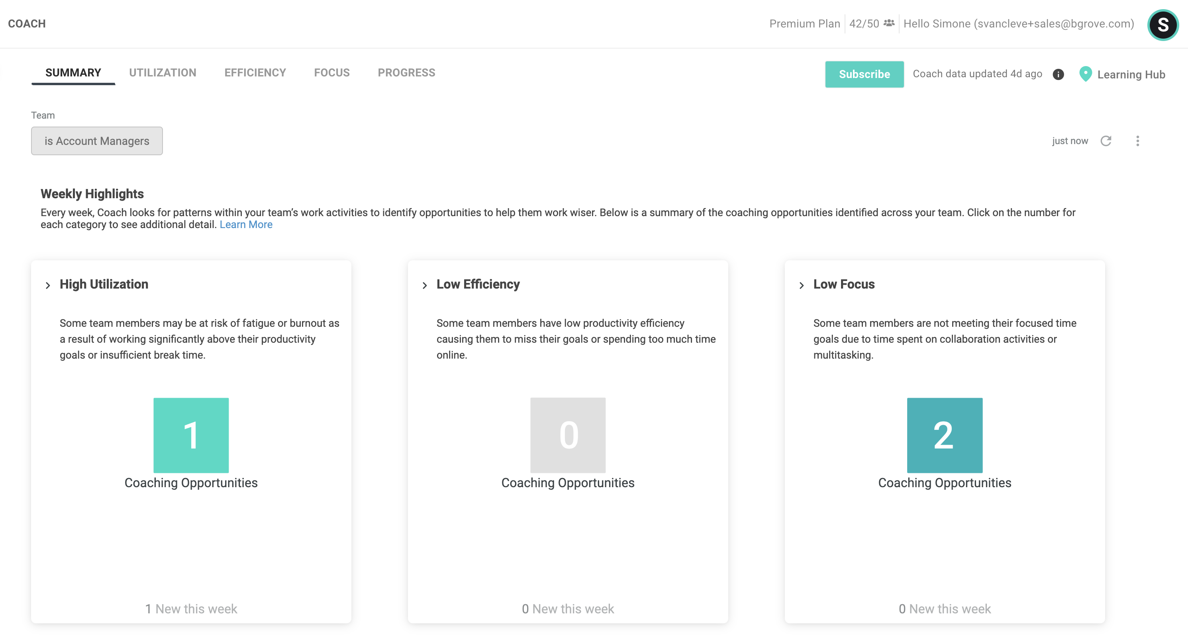Click '0 New this week' under Low Focus
The width and height of the screenshot is (1188, 644).
pos(945,609)
